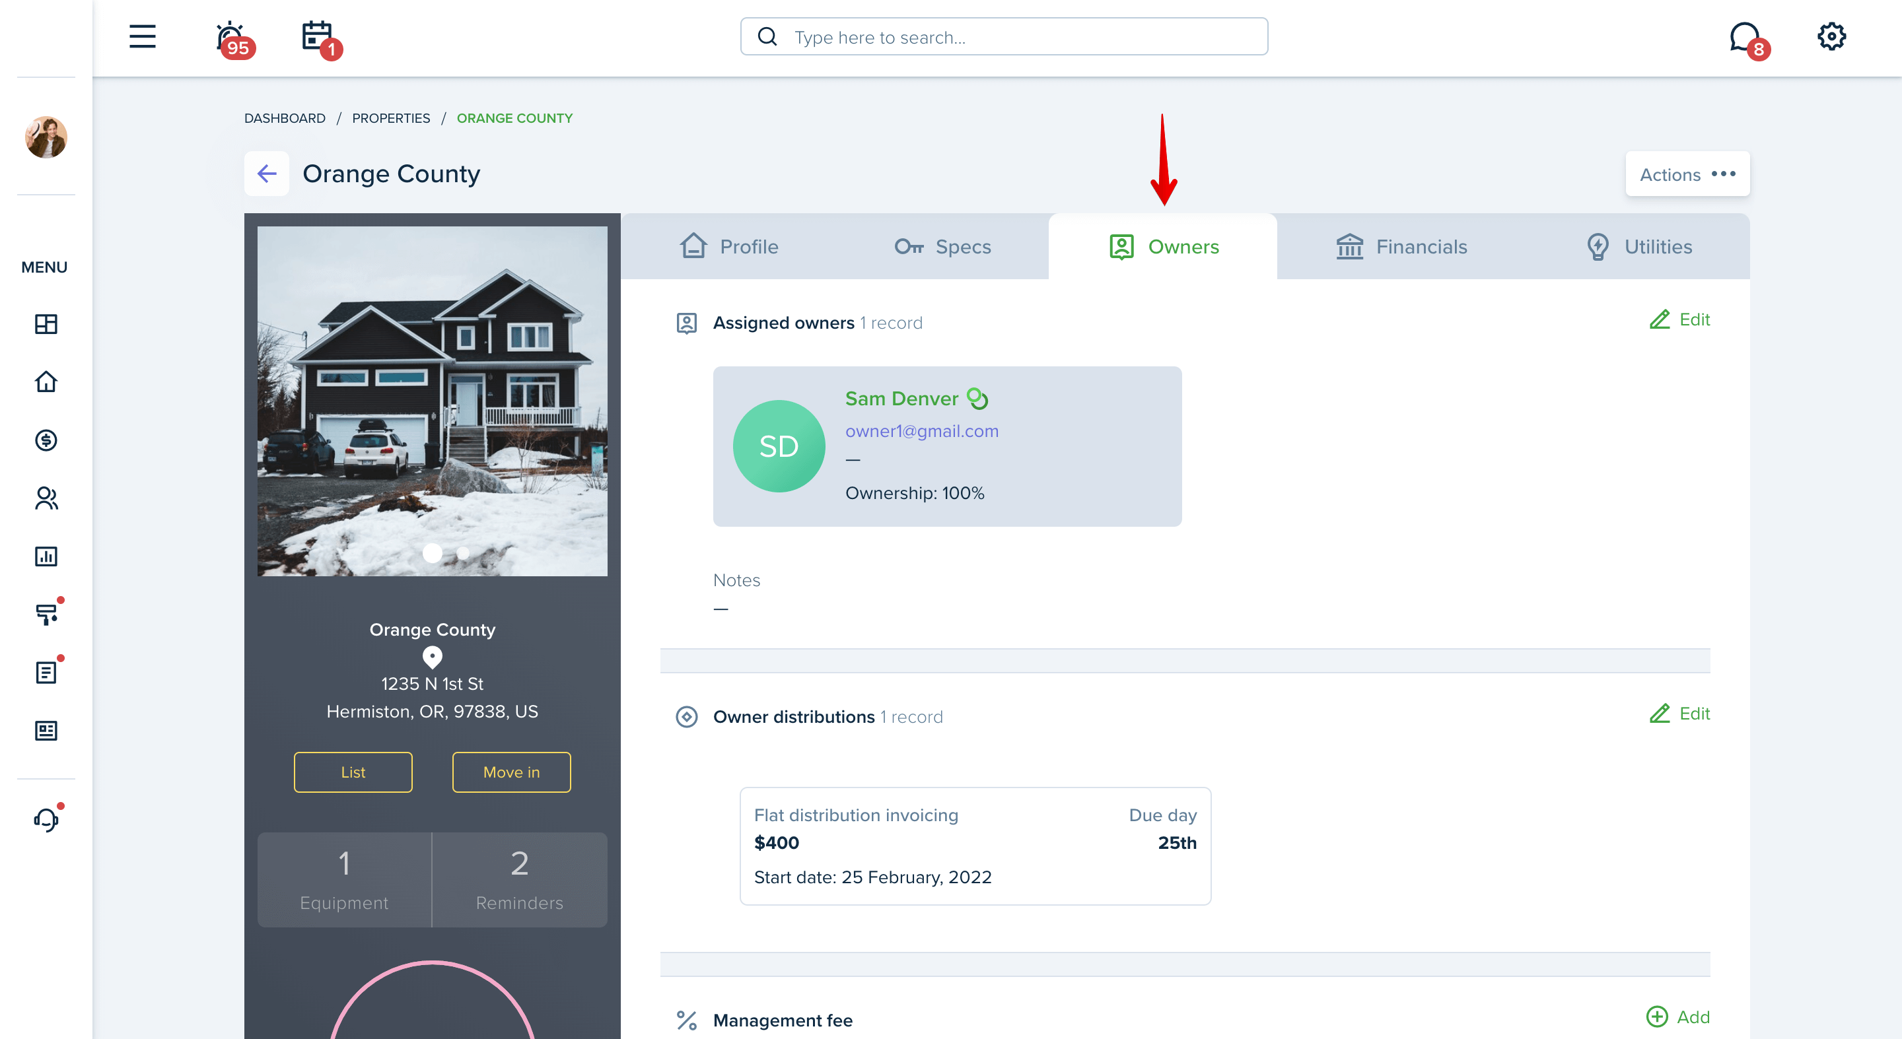Image resolution: width=1902 pixels, height=1039 pixels.
Task: Click the SD owner avatar
Action: pyautogui.click(x=779, y=446)
